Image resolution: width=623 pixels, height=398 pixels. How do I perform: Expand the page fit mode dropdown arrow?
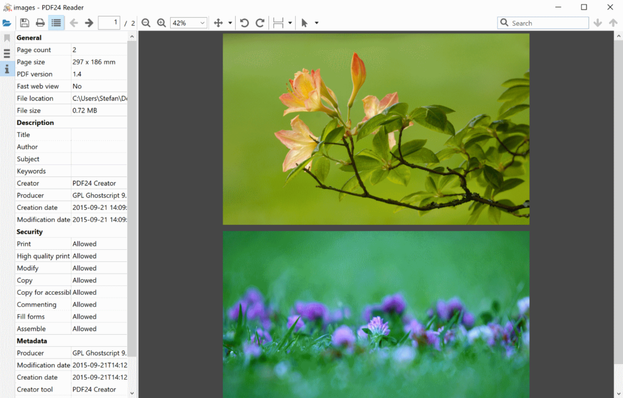click(230, 23)
